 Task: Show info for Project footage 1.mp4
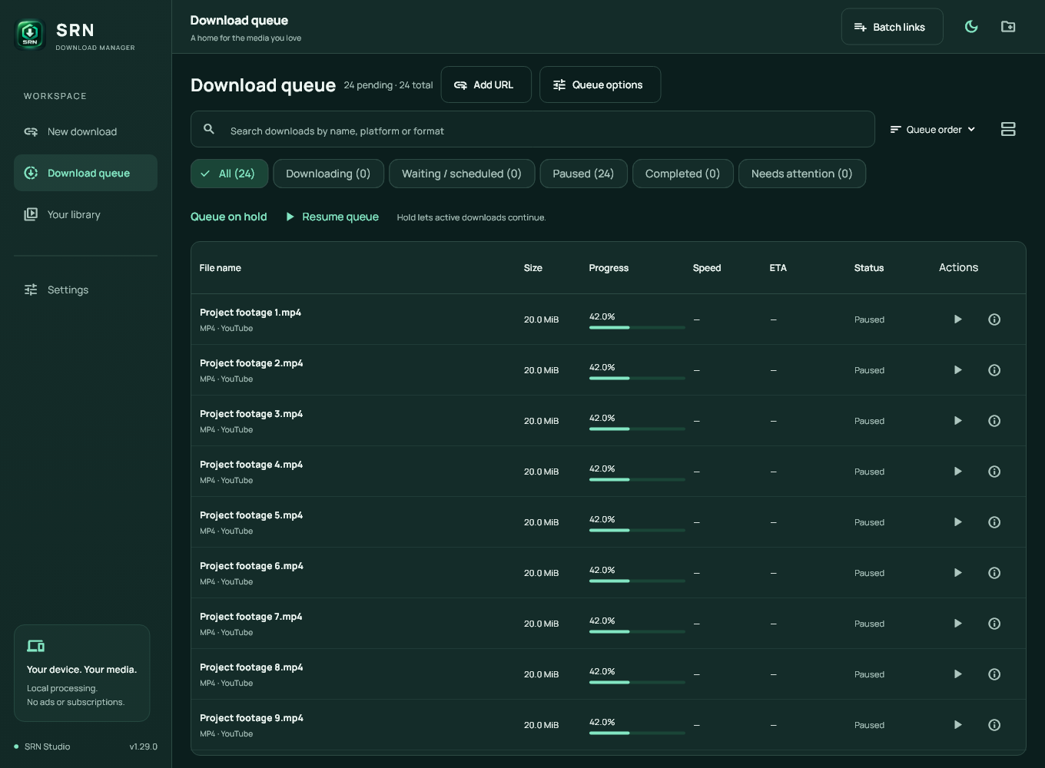click(994, 319)
